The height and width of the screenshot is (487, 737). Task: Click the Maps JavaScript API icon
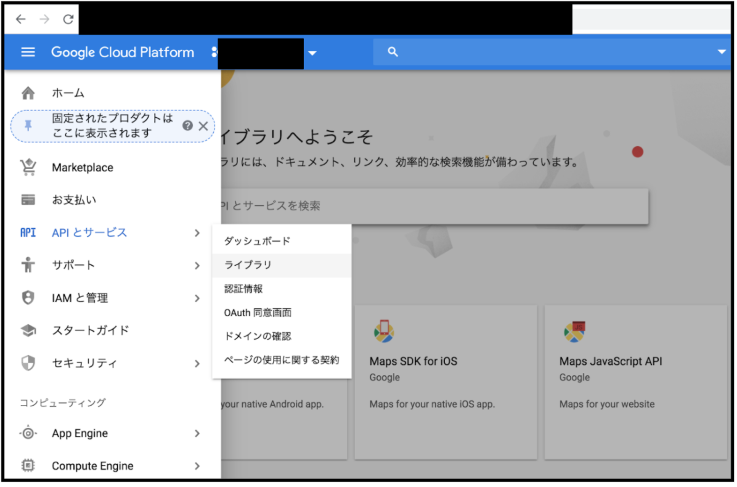point(576,332)
